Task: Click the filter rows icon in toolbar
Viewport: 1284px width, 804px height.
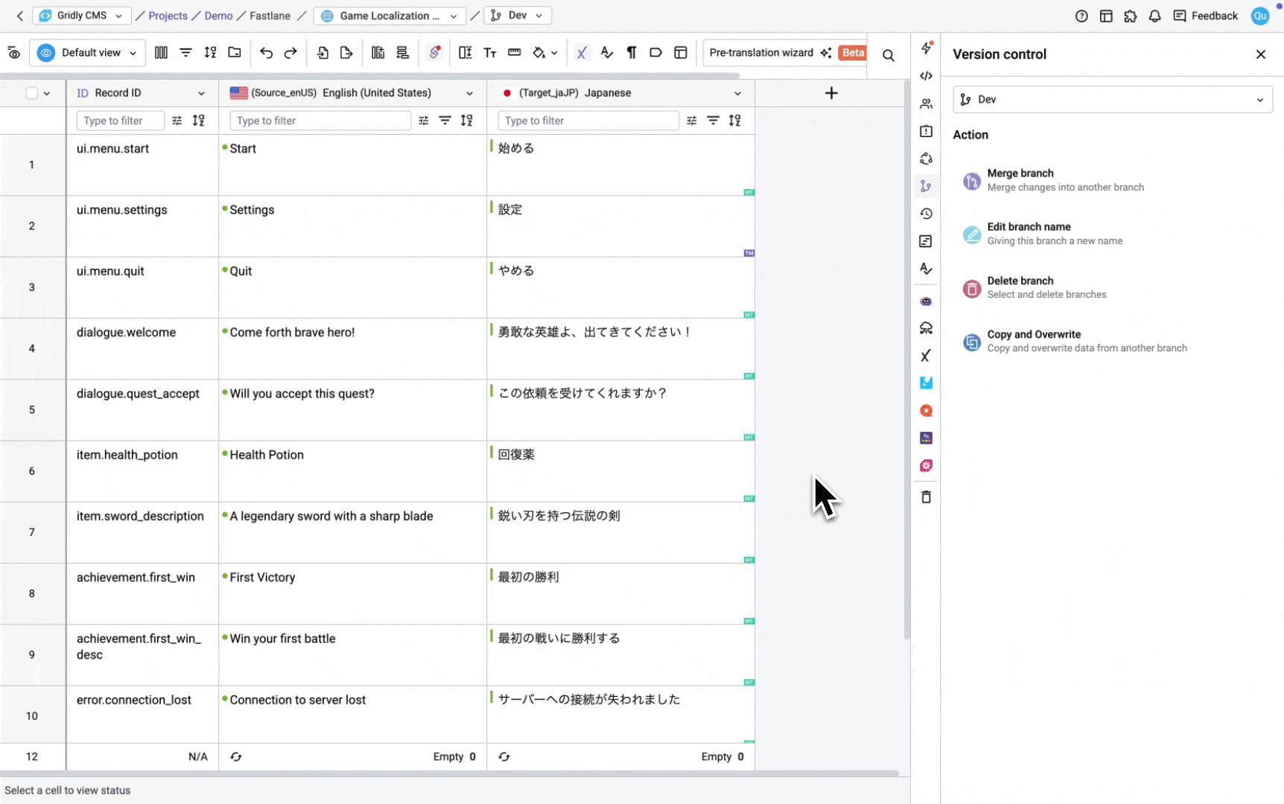Action: (185, 53)
